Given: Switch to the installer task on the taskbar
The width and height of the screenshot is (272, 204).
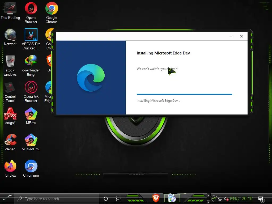Looking at the screenshot, I should [172, 198].
